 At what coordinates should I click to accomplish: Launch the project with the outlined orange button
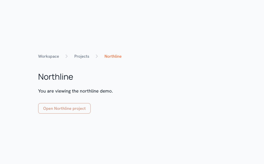click(64, 108)
